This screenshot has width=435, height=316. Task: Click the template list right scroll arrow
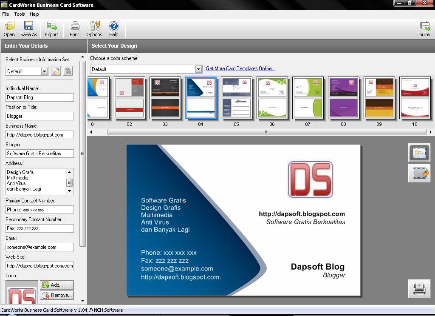click(x=430, y=132)
